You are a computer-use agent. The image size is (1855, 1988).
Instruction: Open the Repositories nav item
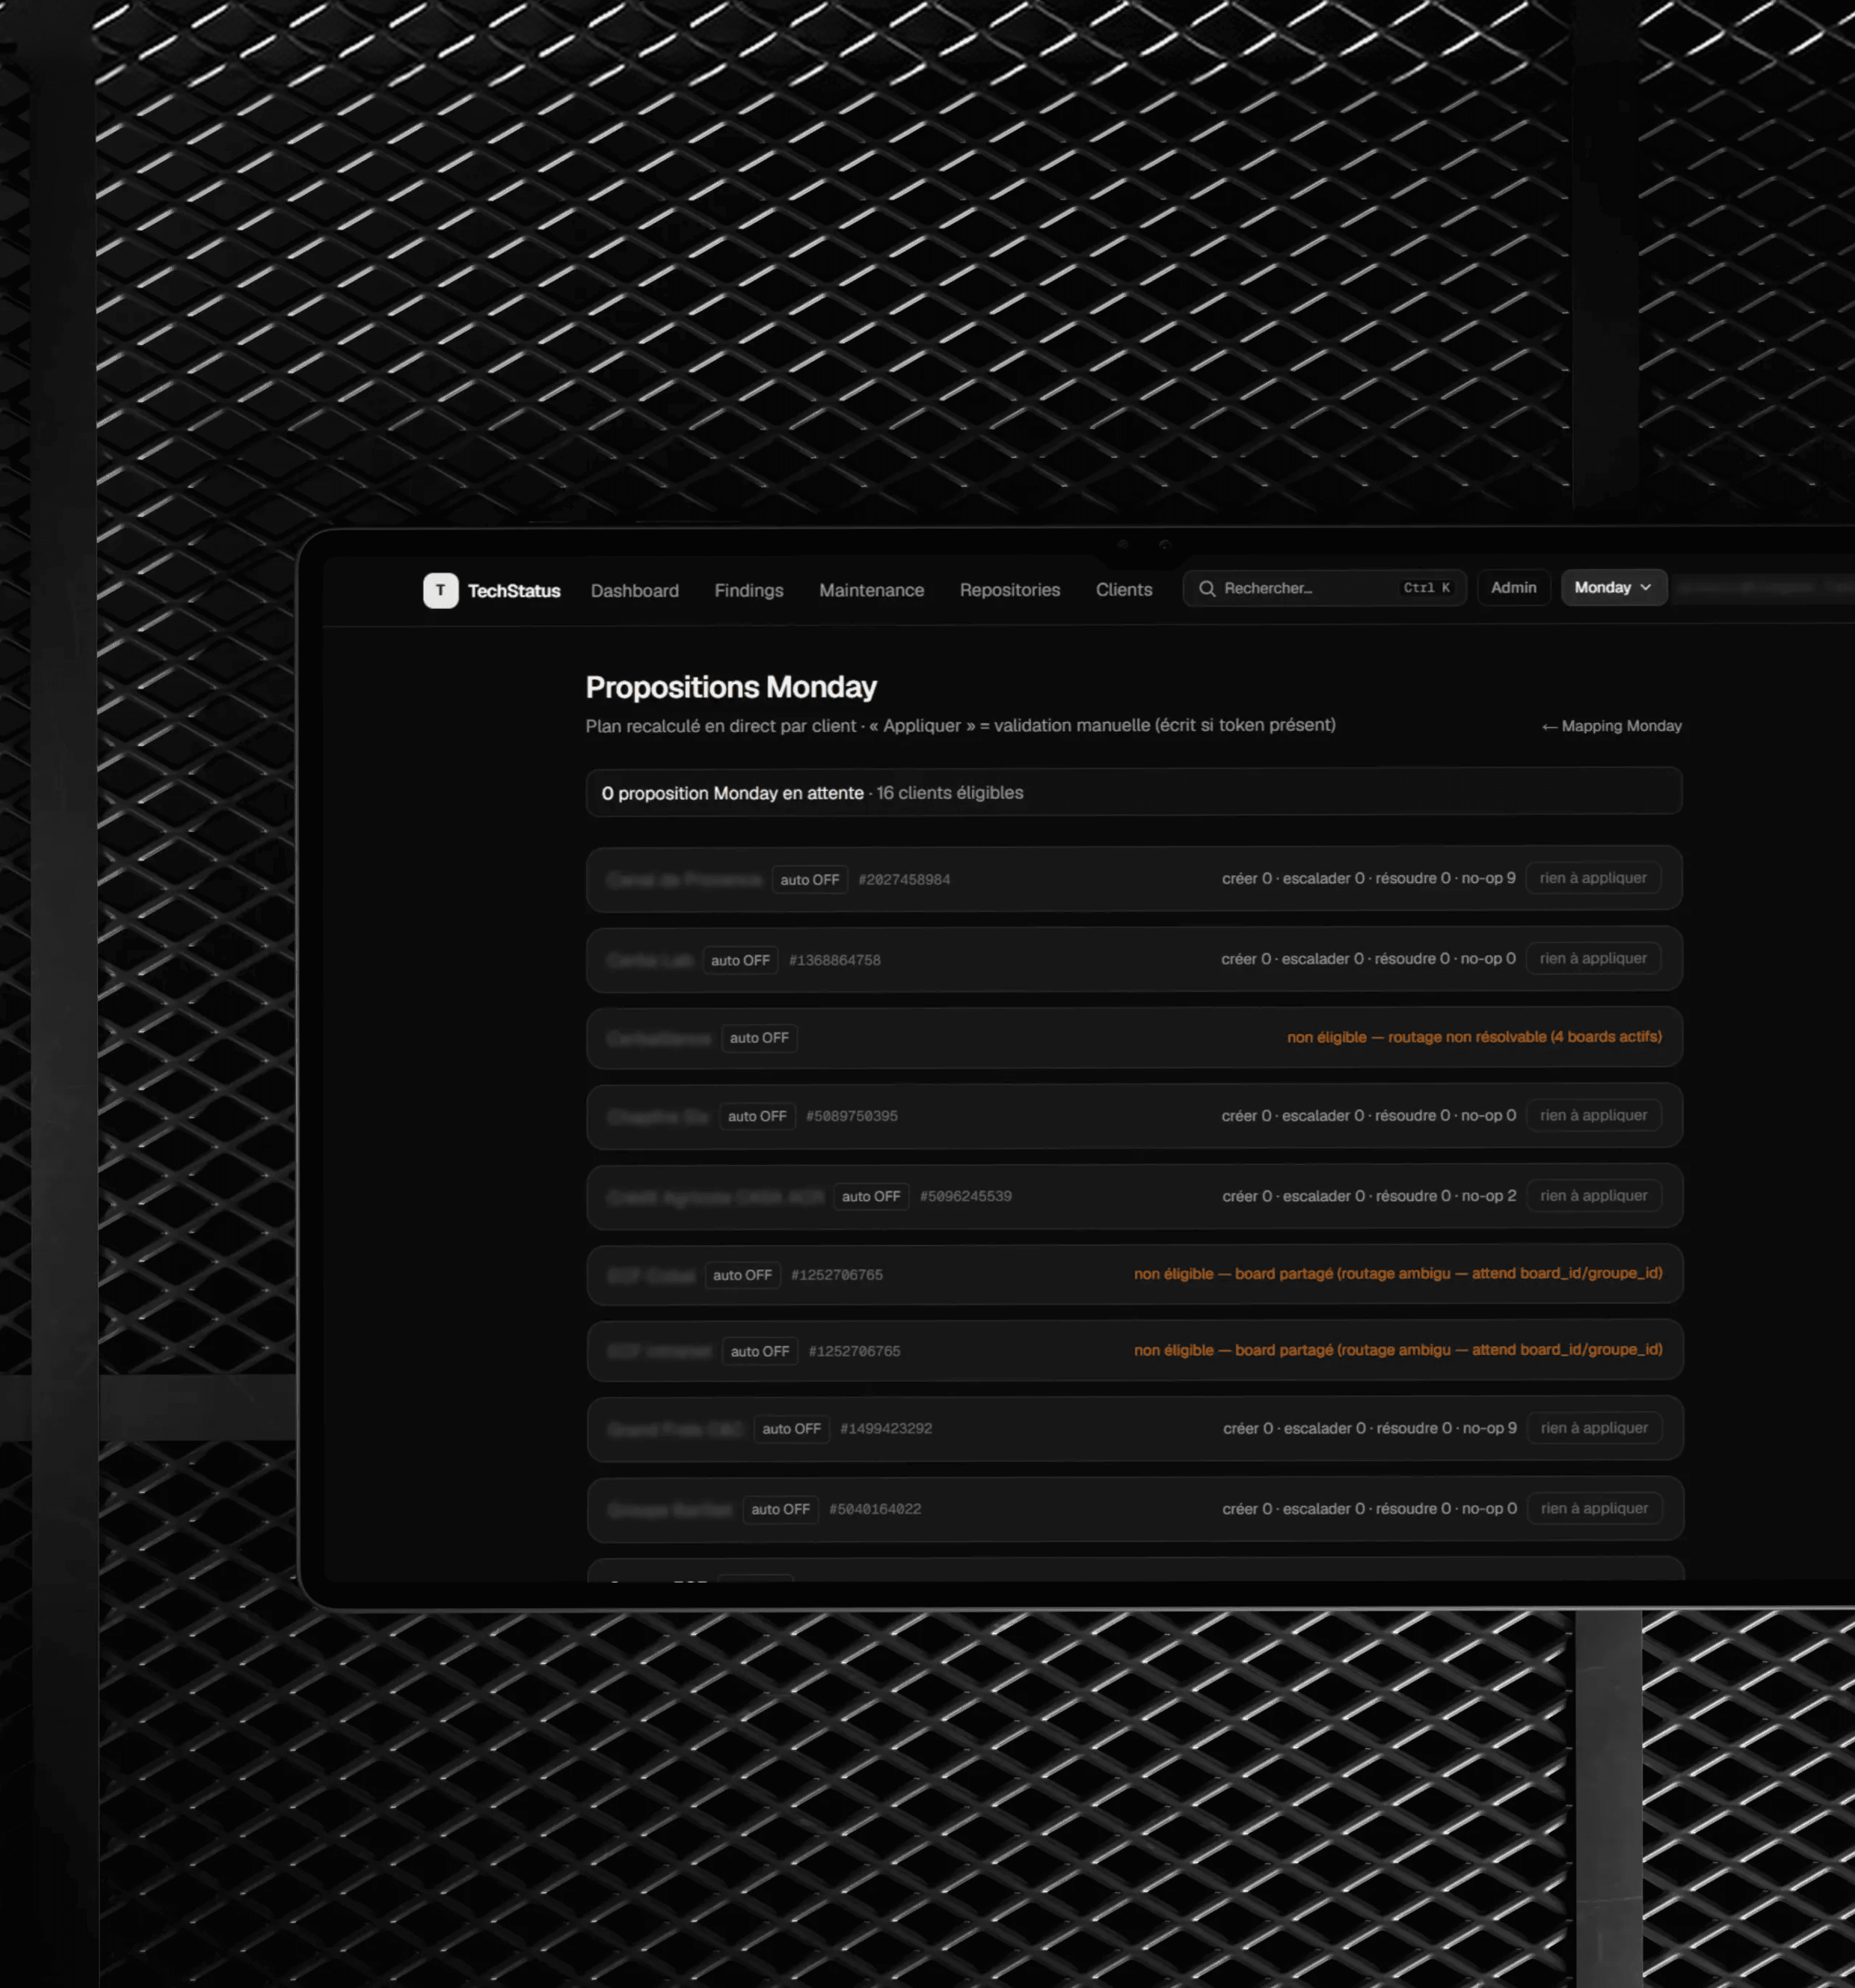(x=1009, y=590)
